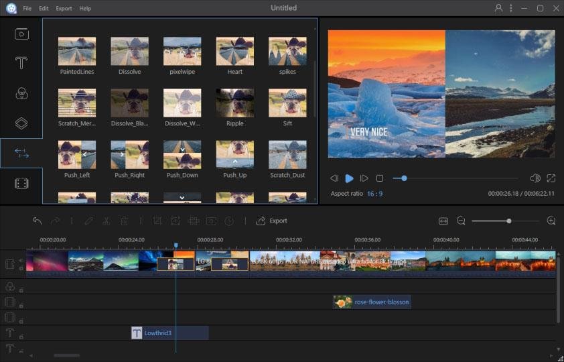Open the Media library tab in sidebar
The image size is (564, 362).
21,34
